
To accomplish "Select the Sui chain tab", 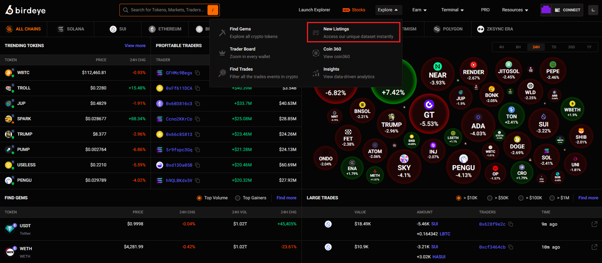I will coord(118,29).
